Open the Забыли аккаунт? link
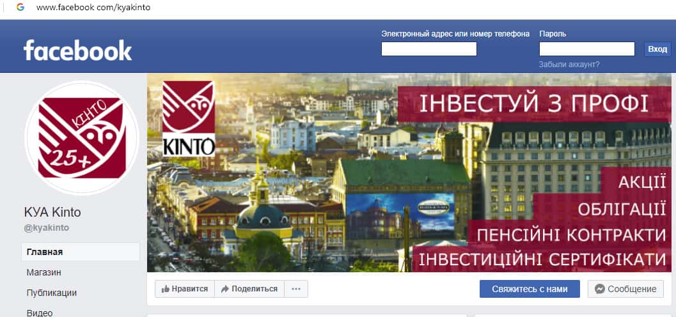This screenshot has width=676, height=317. click(569, 65)
